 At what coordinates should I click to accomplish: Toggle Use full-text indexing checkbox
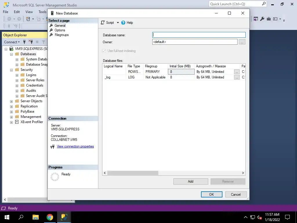(104, 51)
